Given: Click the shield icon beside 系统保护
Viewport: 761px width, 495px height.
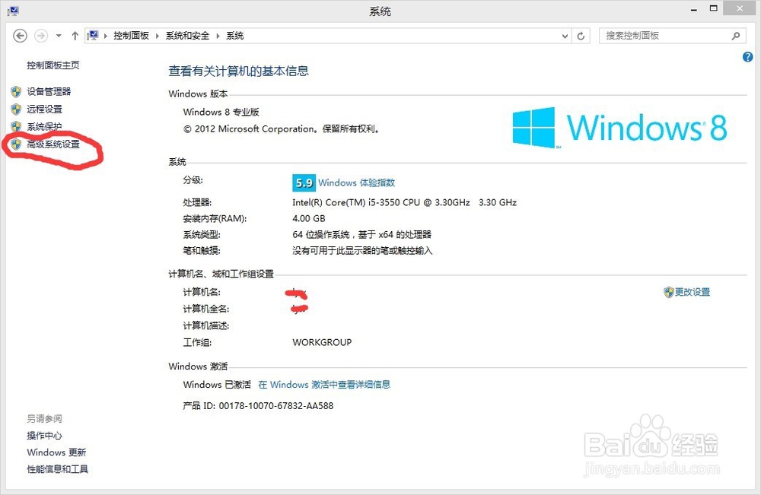Looking at the screenshot, I should [x=17, y=126].
